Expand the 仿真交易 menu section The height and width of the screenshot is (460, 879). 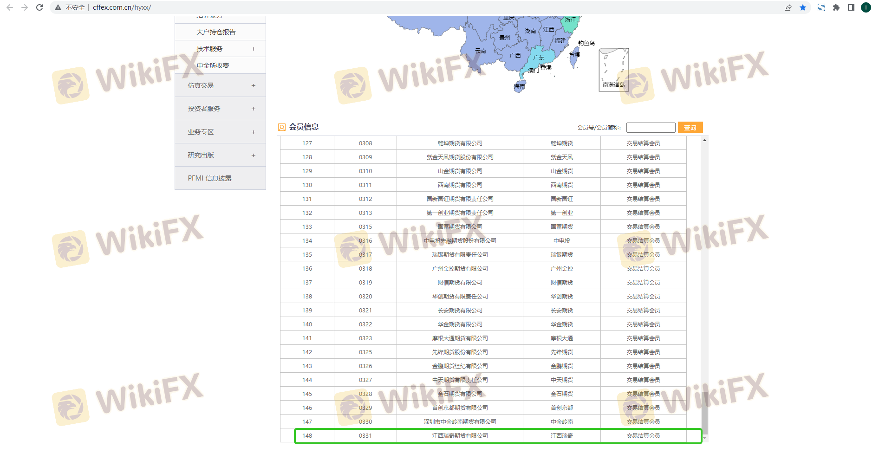coord(253,85)
